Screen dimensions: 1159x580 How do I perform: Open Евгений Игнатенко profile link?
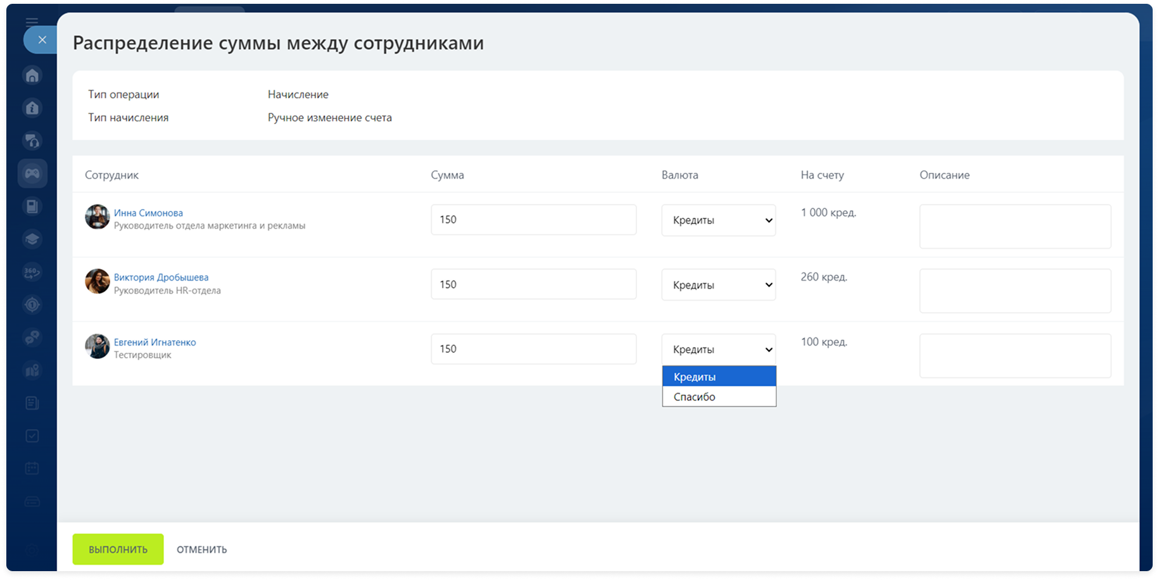pos(155,342)
